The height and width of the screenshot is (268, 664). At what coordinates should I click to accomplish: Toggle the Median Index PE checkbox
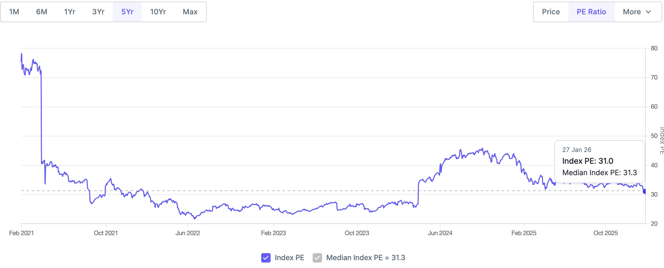[x=317, y=258]
